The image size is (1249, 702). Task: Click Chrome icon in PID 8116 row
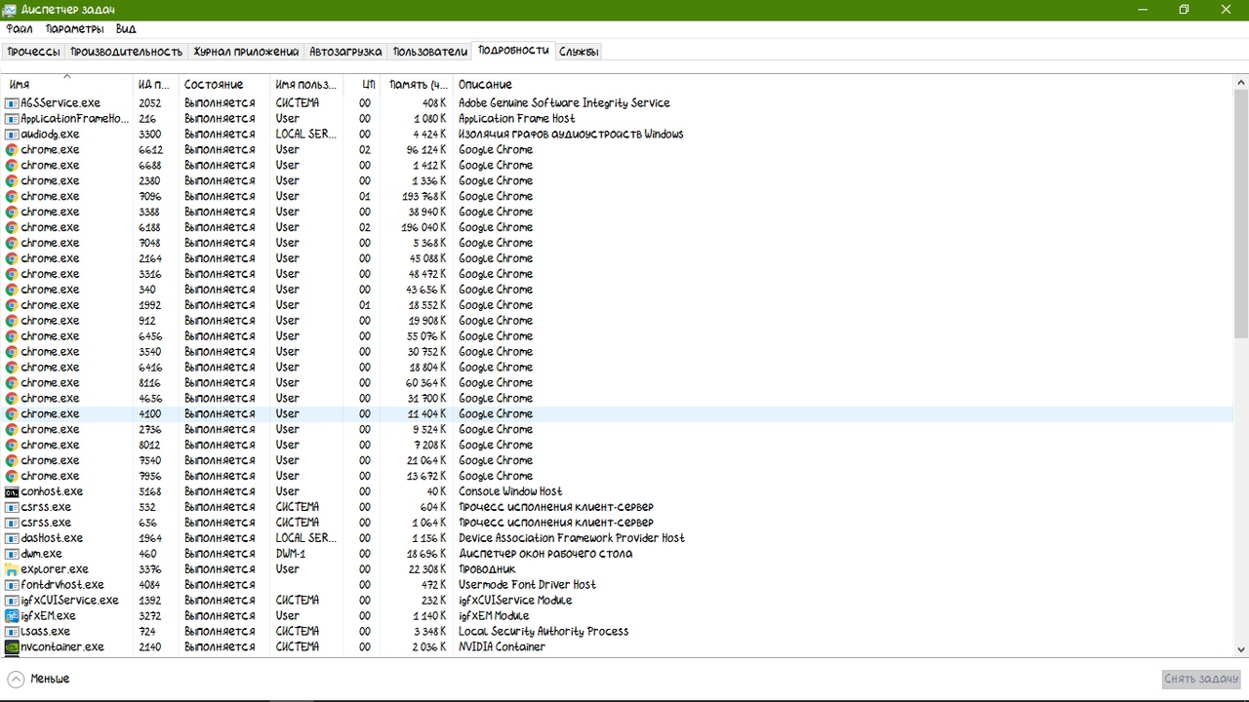[x=12, y=383]
